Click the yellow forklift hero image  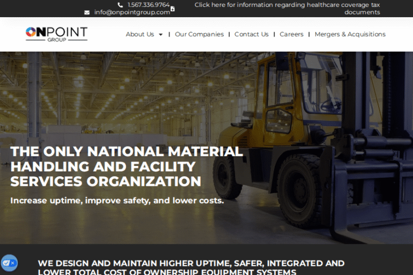(311, 142)
